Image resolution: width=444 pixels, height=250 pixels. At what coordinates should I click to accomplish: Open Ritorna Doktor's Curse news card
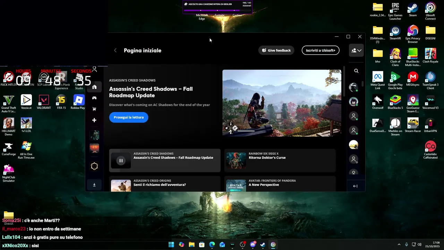[280, 160]
